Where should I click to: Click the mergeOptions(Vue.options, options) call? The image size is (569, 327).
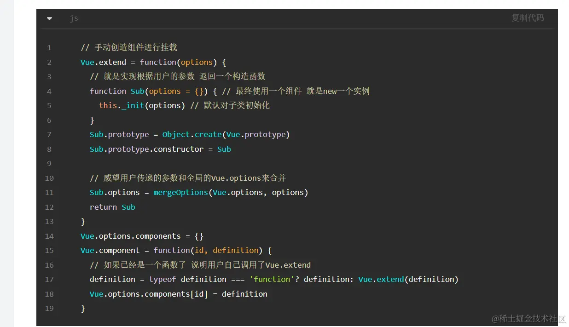click(x=231, y=192)
